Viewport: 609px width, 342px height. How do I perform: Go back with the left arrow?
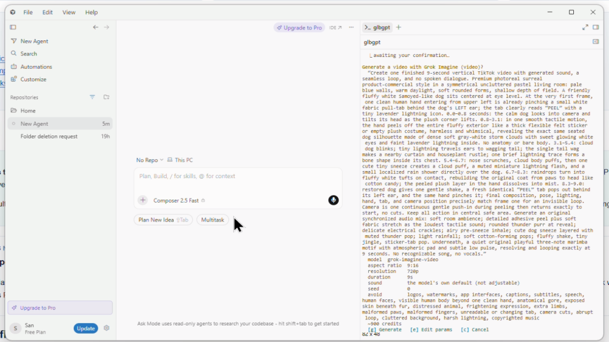point(96,27)
